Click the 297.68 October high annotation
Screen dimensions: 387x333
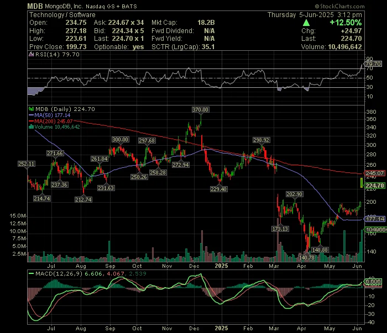[147, 140]
